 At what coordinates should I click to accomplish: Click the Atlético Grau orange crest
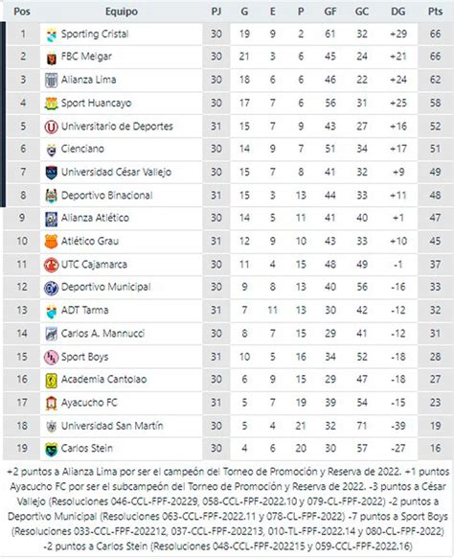52,242
